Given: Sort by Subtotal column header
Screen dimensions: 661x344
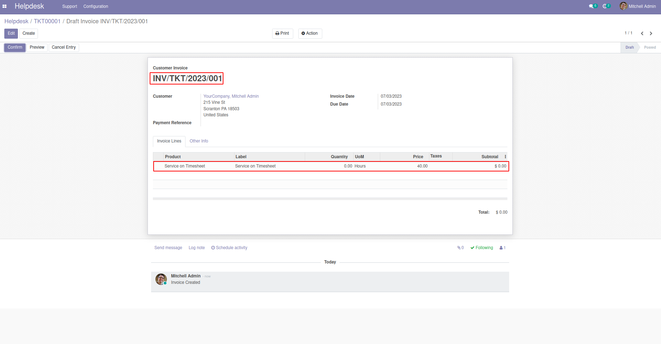Looking at the screenshot, I should [478, 157].
